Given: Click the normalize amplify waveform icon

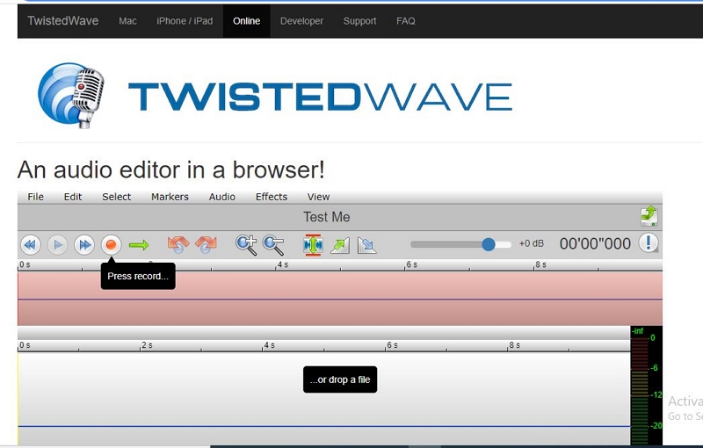Looking at the screenshot, I should pyautogui.click(x=313, y=245).
